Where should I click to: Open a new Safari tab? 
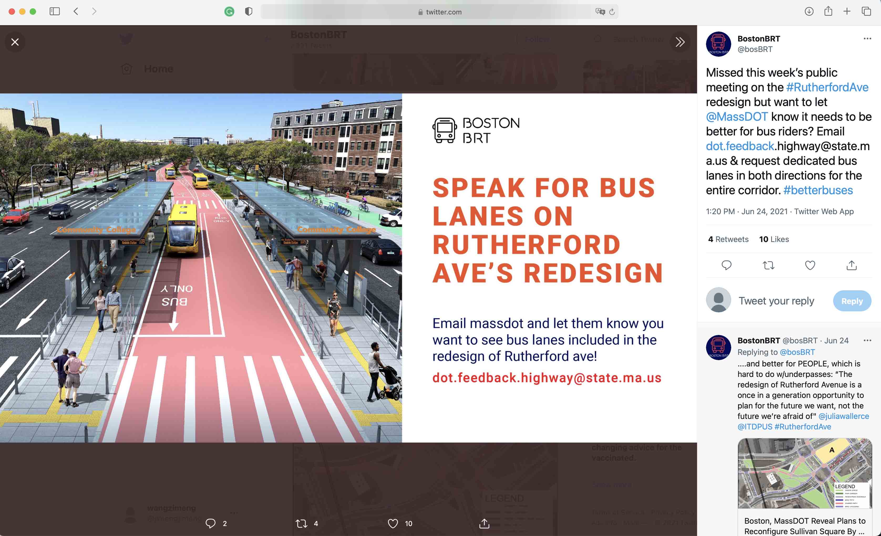[x=847, y=12]
